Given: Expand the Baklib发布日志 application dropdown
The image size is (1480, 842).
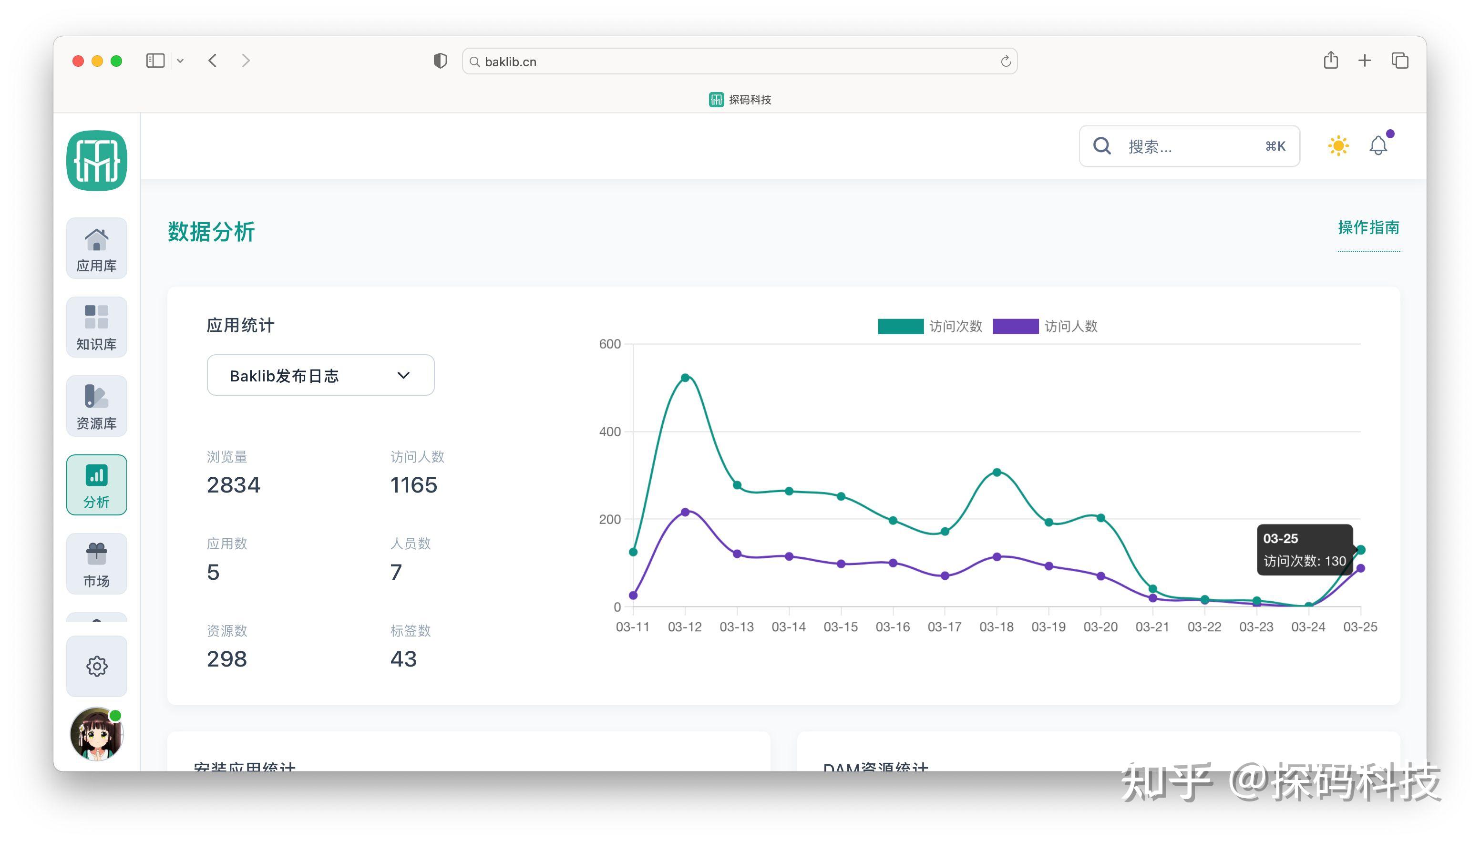Looking at the screenshot, I should click(x=320, y=375).
